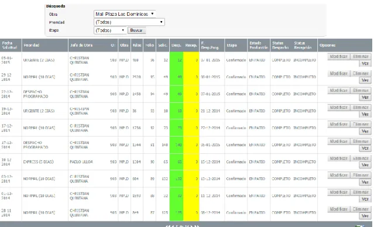Click the Desp. column header

tap(176, 45)
